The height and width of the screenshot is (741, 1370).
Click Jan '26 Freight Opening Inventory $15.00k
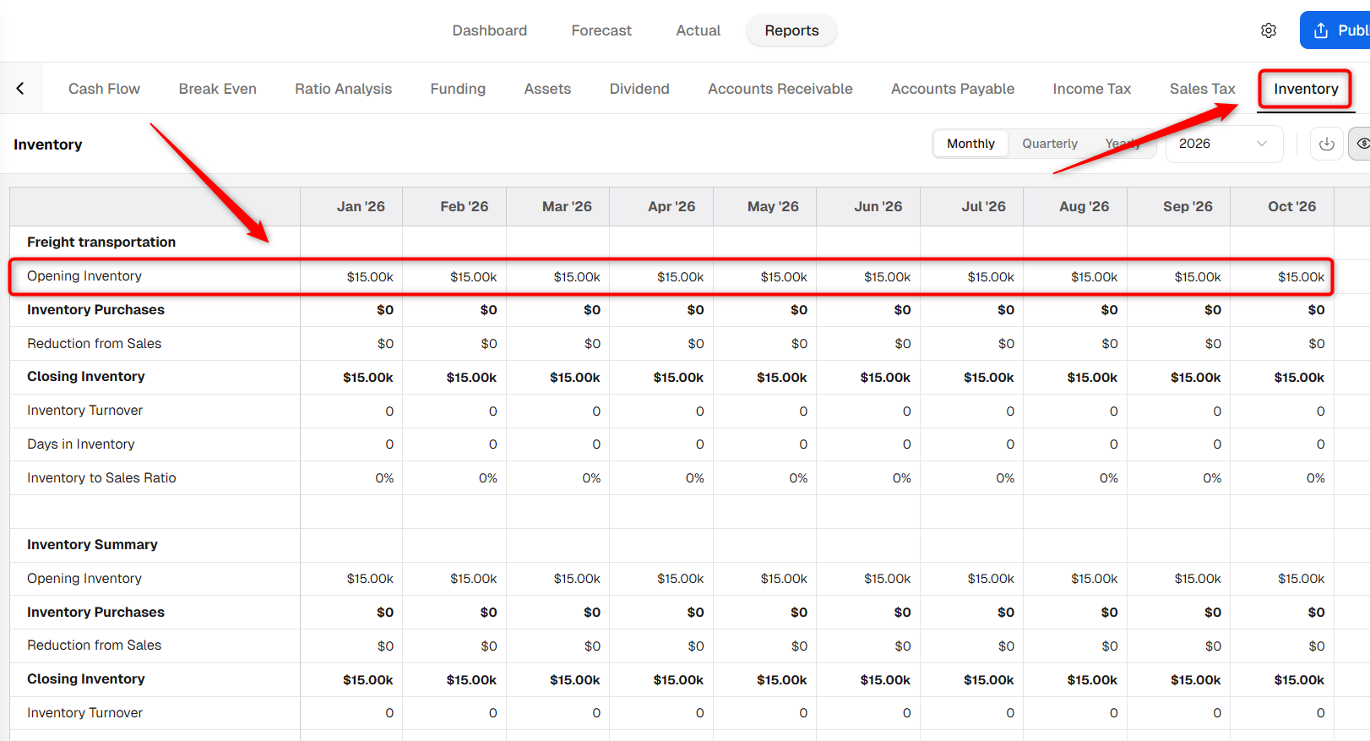coord(370,276)
